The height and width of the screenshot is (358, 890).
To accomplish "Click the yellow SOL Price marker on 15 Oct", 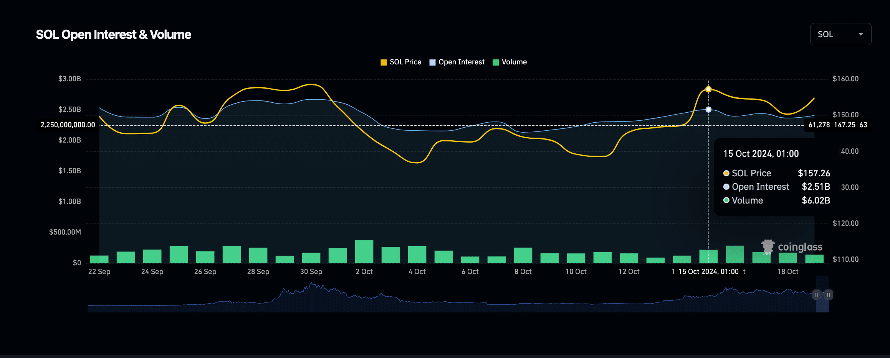I will point(708,89).
